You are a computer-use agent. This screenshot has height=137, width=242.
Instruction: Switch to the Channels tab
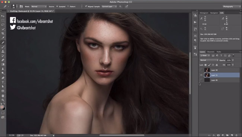click(x=211, y=52)
